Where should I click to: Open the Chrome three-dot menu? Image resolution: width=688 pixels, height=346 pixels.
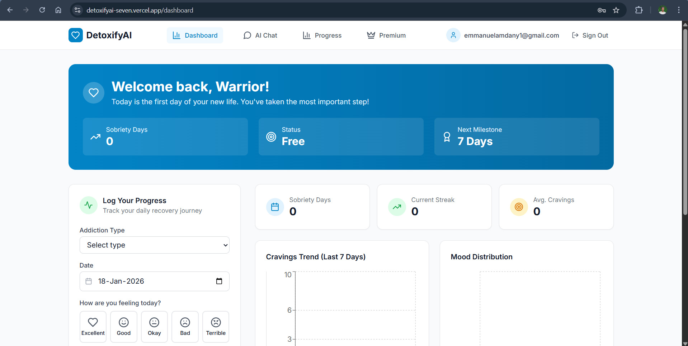pyautogui.click(x=679, y=10)
